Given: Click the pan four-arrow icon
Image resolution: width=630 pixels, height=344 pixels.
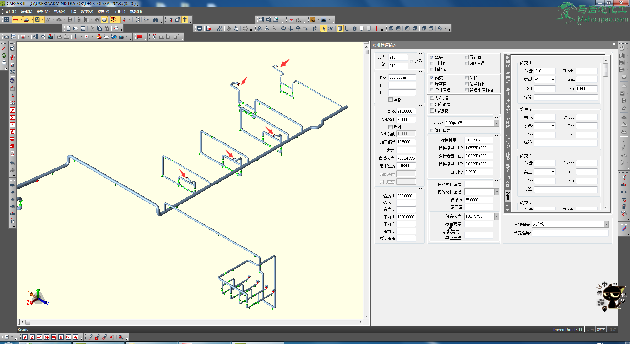Looking at the screenshot, I should coord(298,29).
